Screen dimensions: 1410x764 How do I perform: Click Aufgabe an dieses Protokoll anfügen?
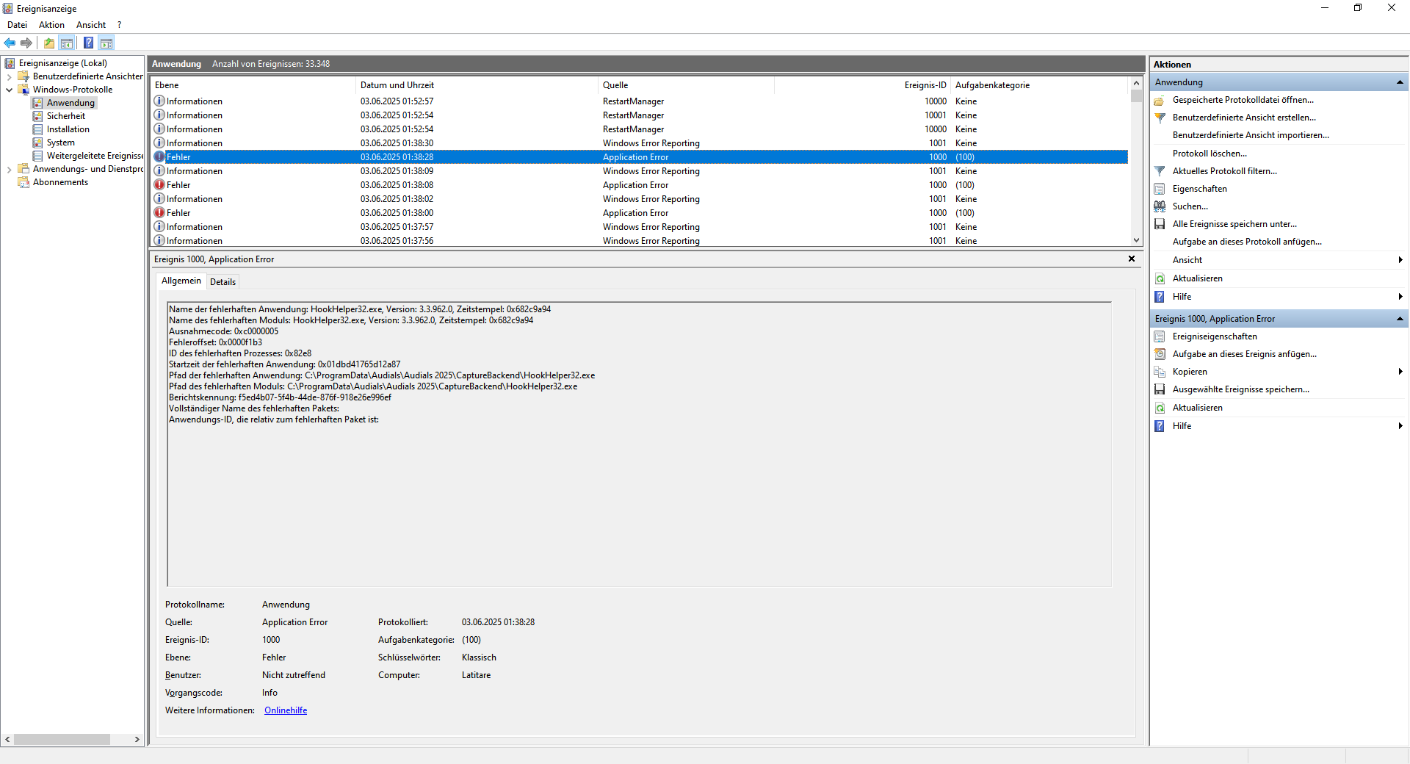(x=1247, y=242)
